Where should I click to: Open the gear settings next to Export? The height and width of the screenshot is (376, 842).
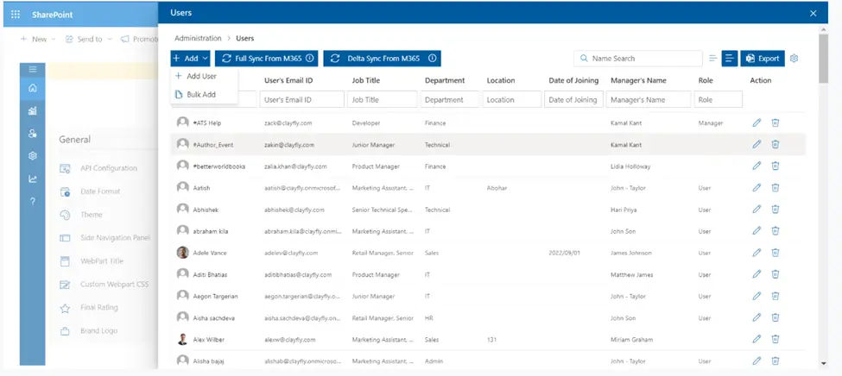(795, 59)
